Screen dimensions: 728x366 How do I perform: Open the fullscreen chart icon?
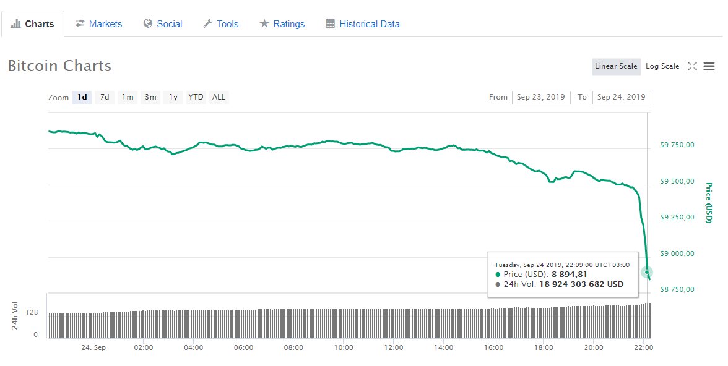692,66
